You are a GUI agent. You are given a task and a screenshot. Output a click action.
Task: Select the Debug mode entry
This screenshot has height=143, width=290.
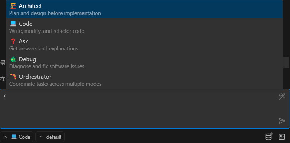click(x=144, y=63)
